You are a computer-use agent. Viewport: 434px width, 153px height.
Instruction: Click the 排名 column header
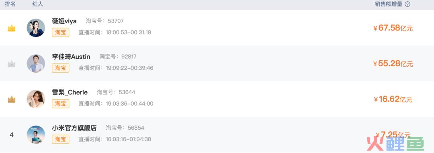point(10,4)
